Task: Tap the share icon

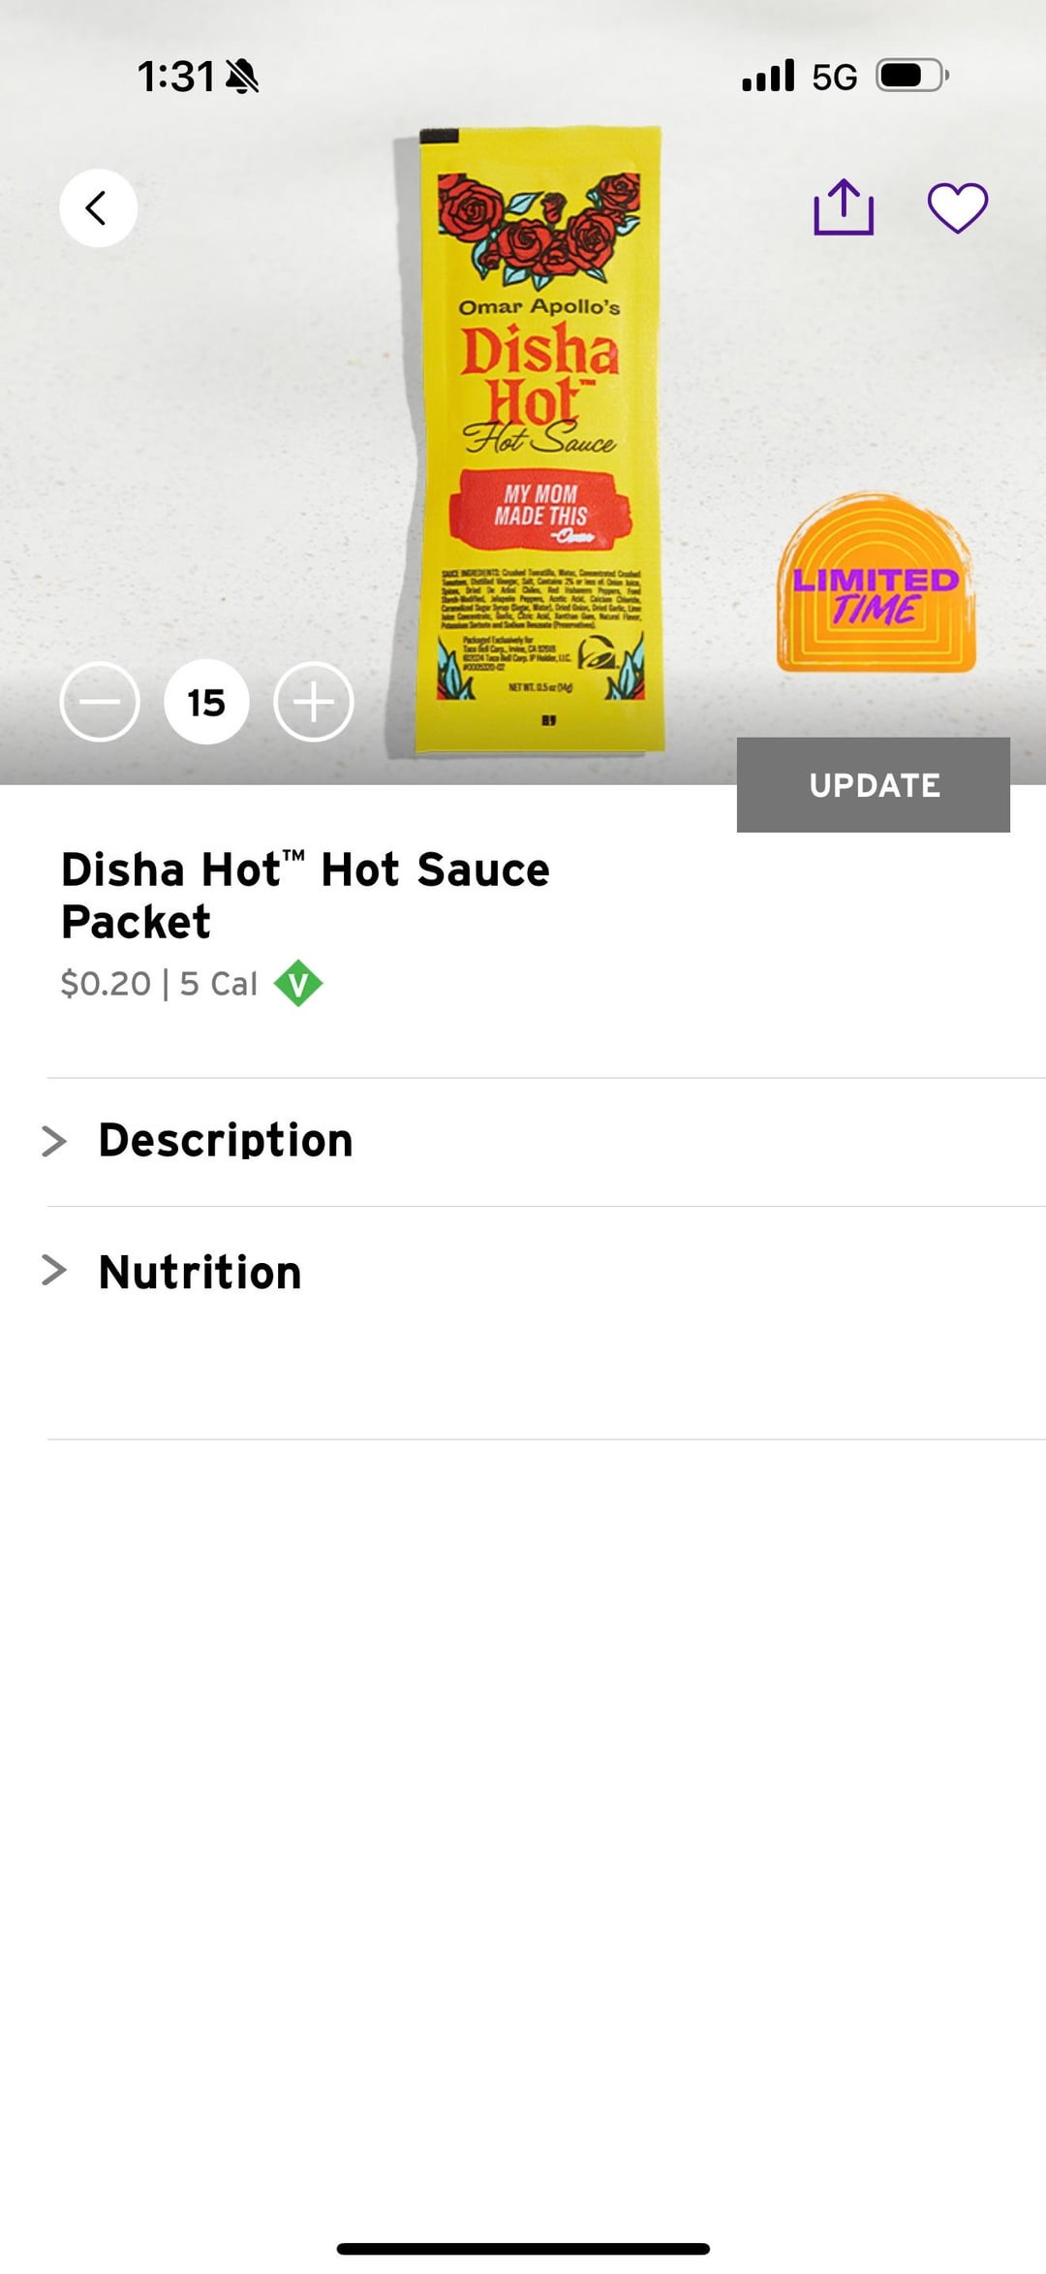Action: click(x=844, y=207)
